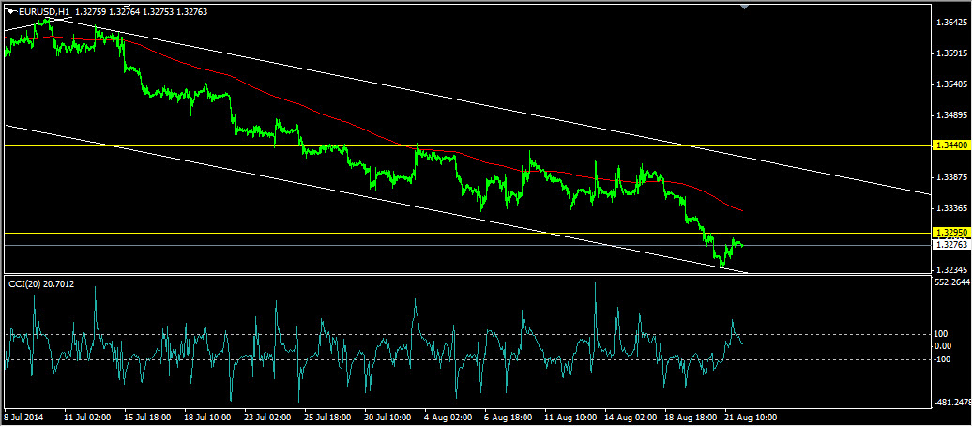Click the 14 Aug 02:00 time label

630,417
